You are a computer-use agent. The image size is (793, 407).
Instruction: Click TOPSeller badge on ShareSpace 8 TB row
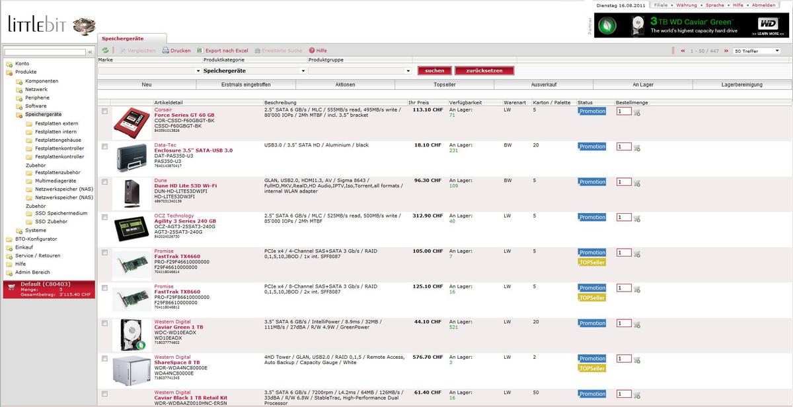click(x=591, y=368)
